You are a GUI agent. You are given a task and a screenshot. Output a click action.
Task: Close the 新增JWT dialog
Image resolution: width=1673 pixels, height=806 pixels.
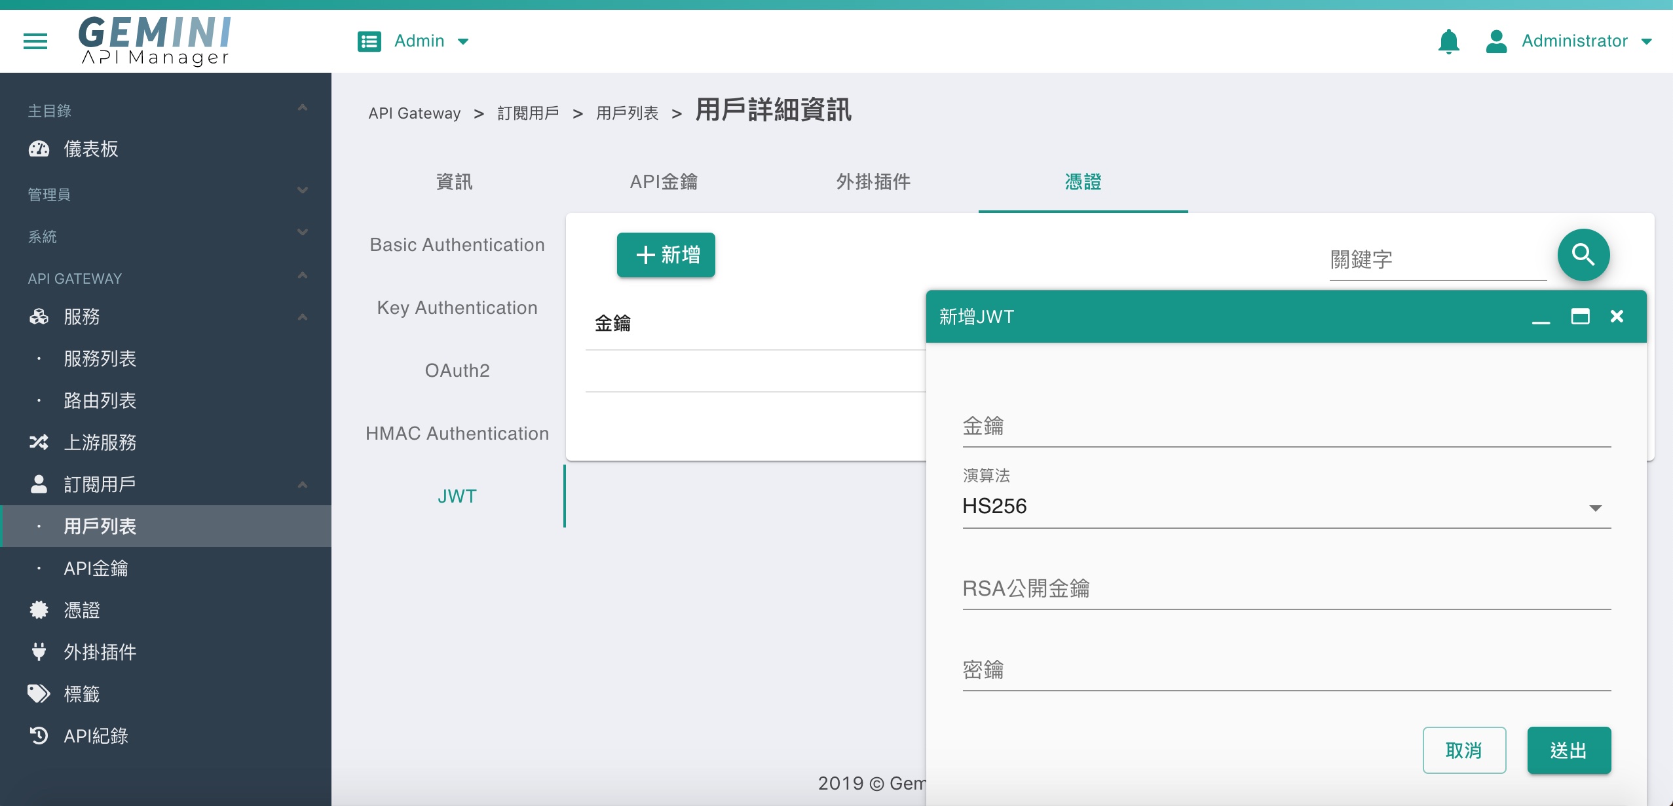point(1617,317)
